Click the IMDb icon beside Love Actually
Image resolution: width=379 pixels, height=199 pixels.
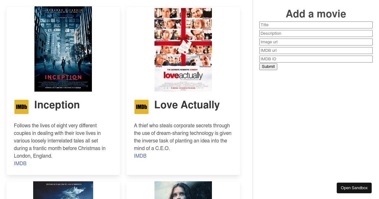(141, 107)
